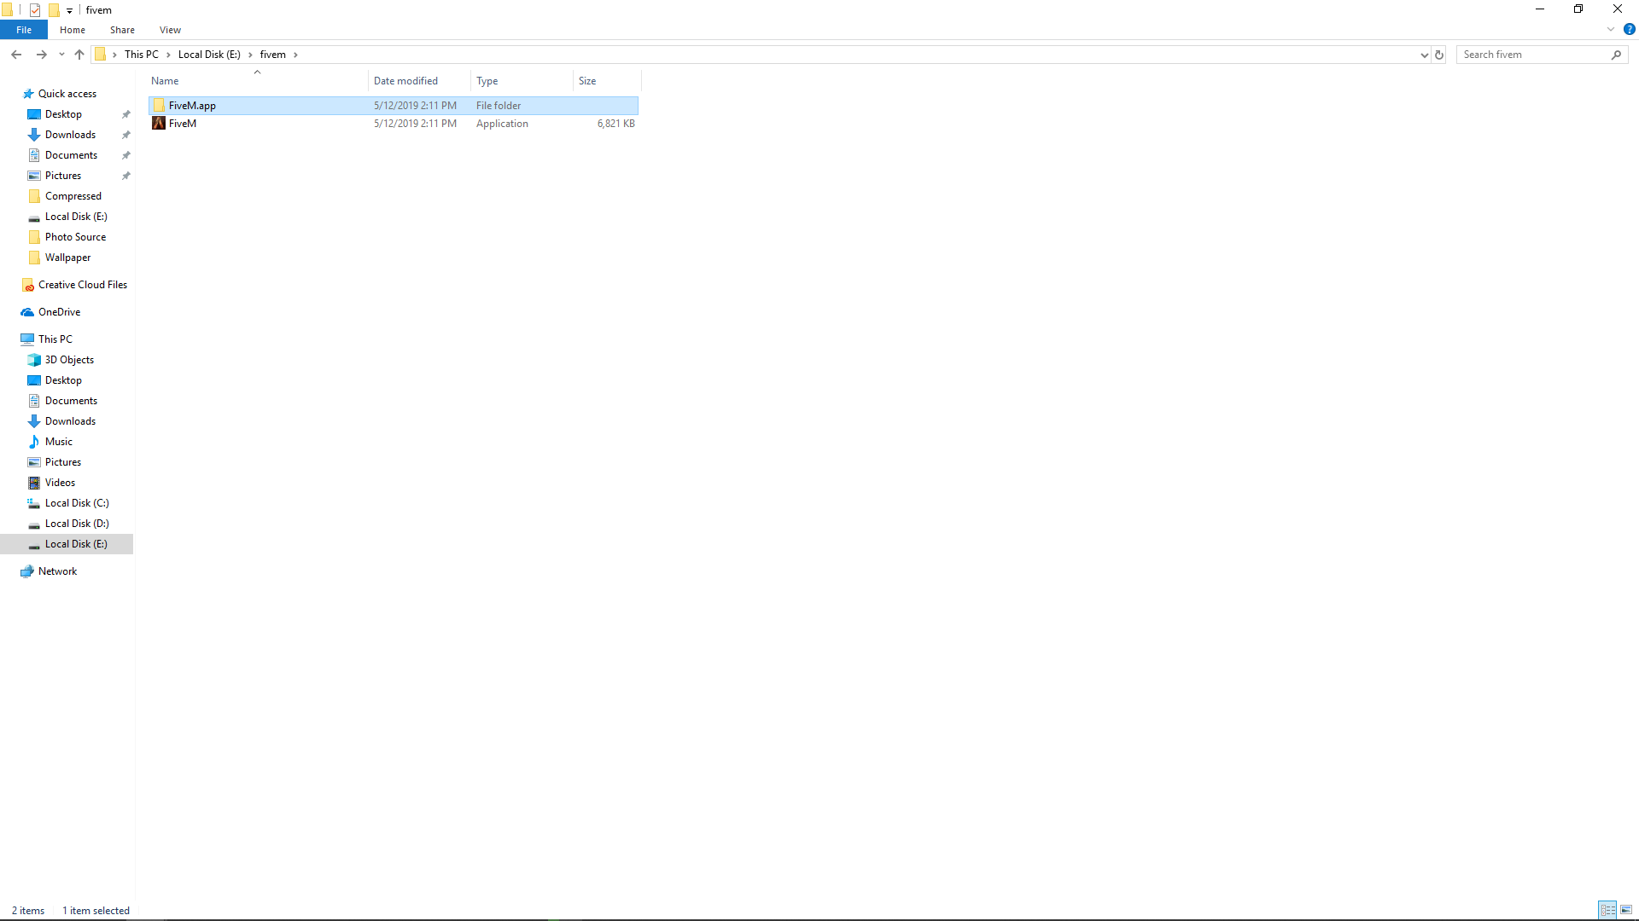The image size is (1639, 921).
Task: Click the forward navigation arrow
Action: (x=42, y=54)
